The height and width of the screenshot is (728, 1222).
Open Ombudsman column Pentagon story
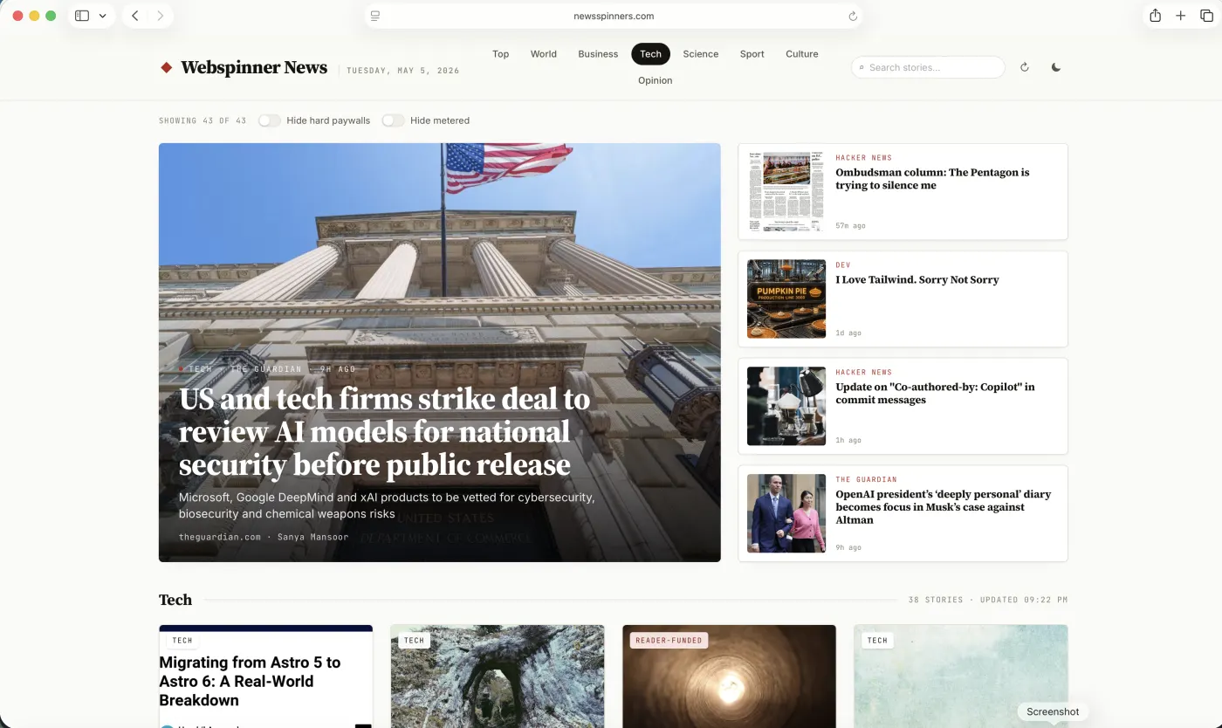coord(932,179)
